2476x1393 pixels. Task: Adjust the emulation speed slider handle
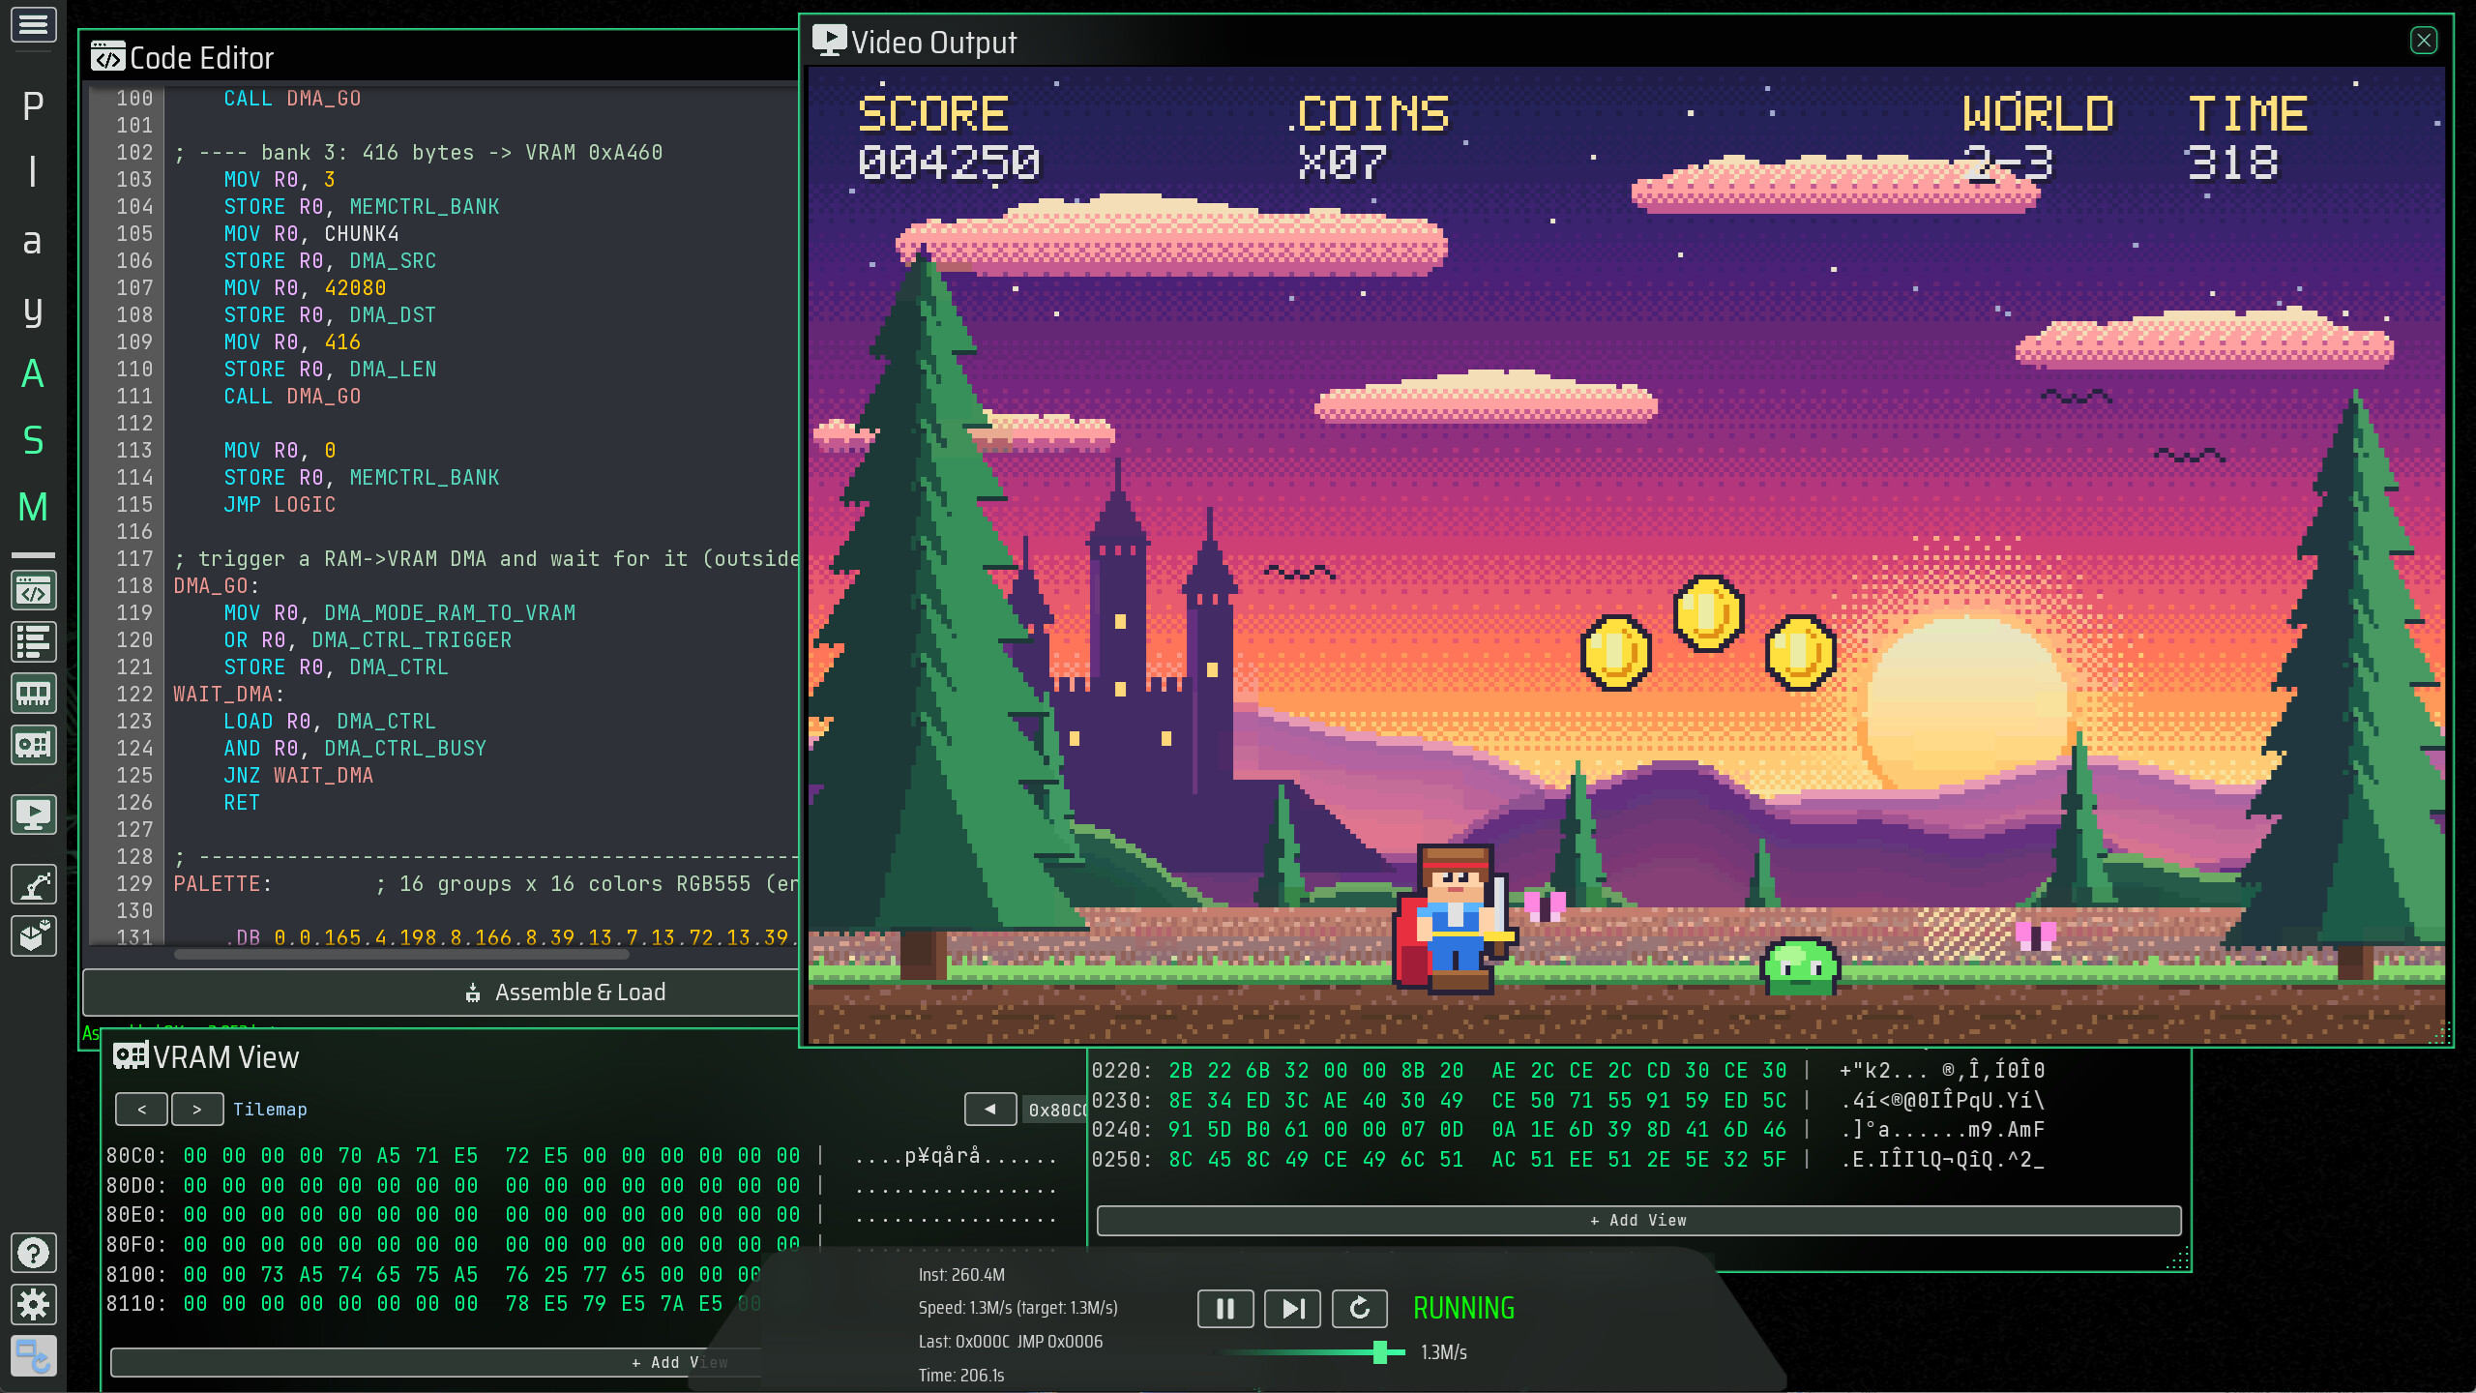coord(1381,1352)
